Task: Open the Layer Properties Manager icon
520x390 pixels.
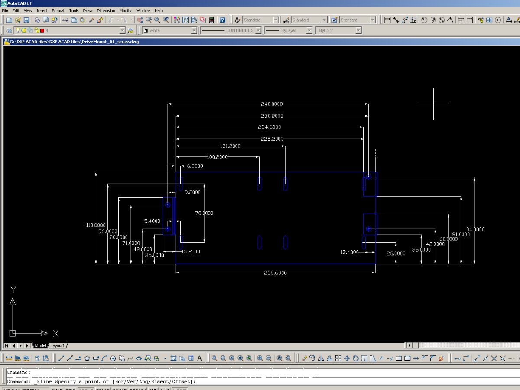Action: pyautogui.click(x=9, y=30)
